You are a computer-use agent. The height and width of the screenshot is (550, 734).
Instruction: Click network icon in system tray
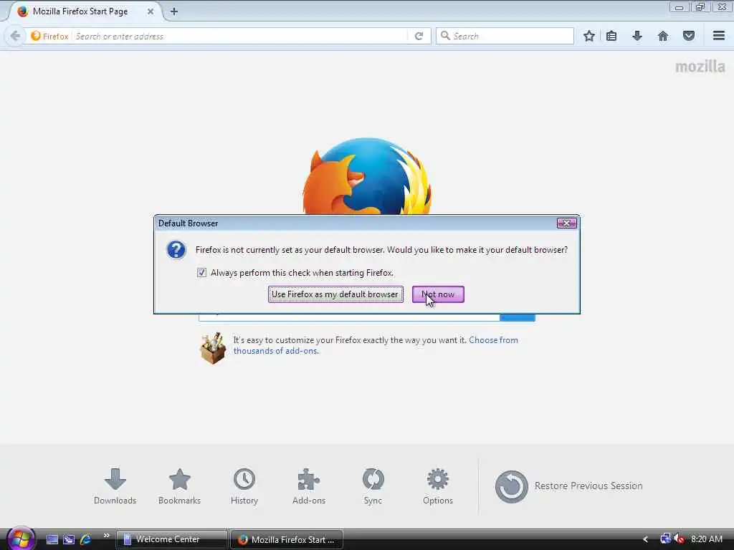[665, 539]
